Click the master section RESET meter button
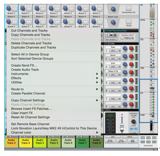The image size is (160, 156). coord(110,115)
